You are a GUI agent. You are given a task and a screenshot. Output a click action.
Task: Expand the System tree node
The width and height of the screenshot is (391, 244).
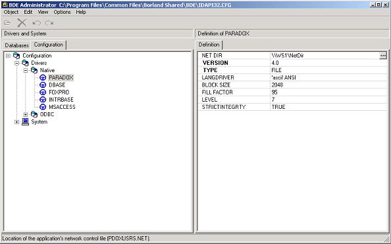pyautogui.click(x=16, y=122)
